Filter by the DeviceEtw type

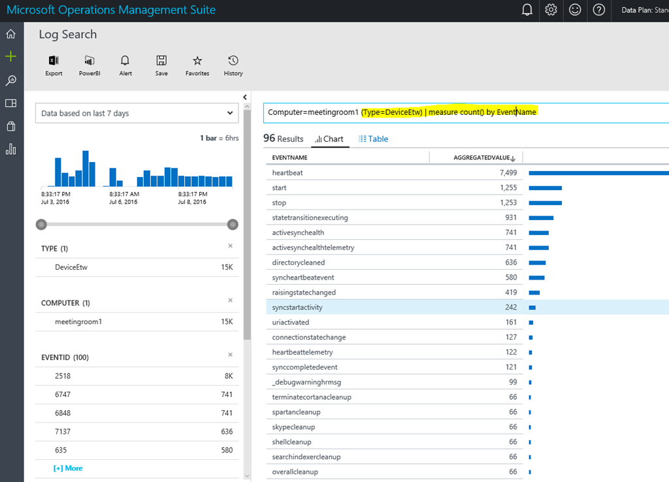(71, 266)
